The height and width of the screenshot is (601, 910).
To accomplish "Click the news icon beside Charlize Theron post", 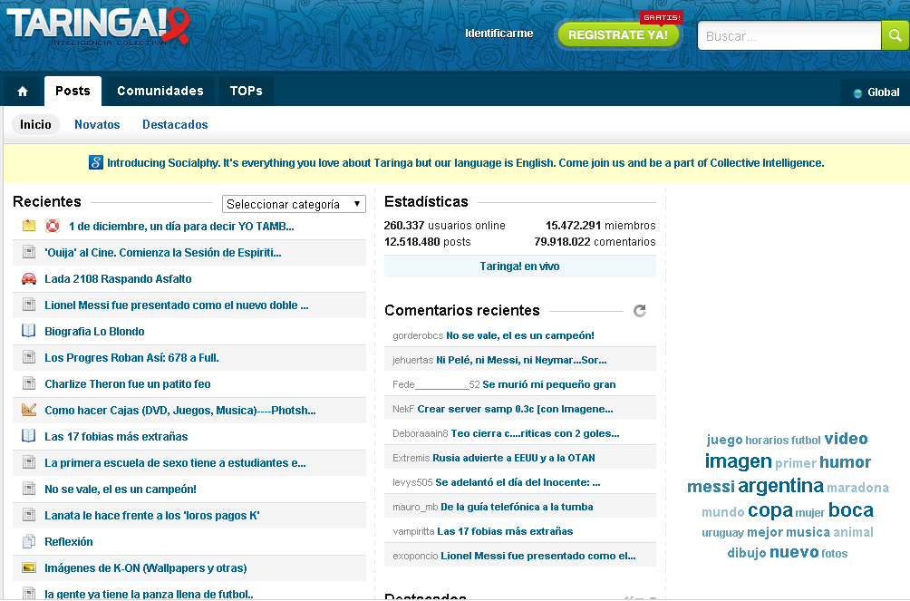I will [29, 383].
